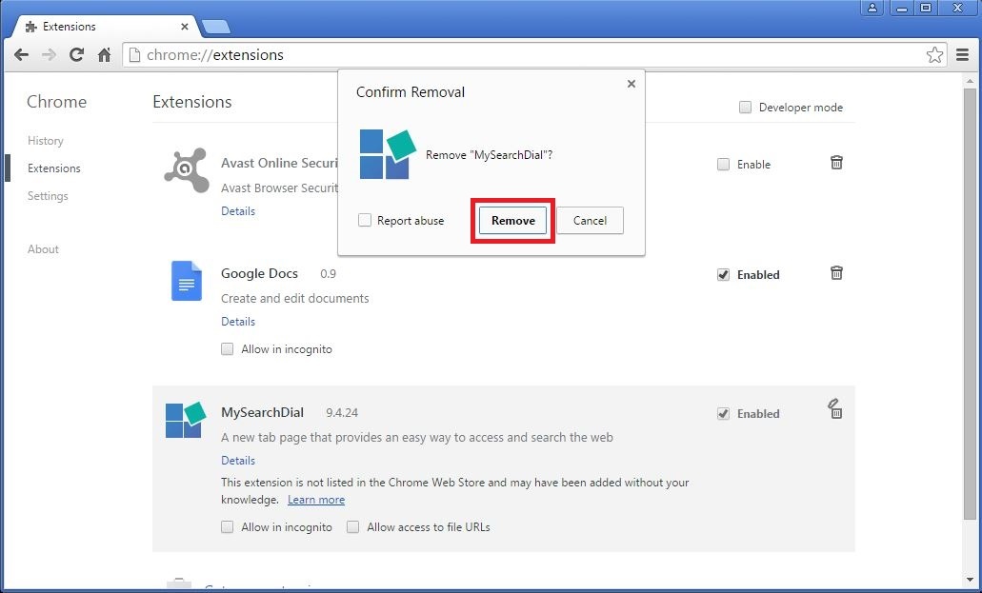This screenshot has height=593, width=982.
Task: Open About in the sidebar
Action: pyautogui.click(x=43, y=248)
